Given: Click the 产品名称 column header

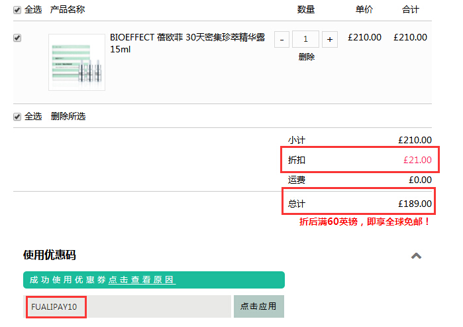Looking at the screenshot, I should click(68, 9).
